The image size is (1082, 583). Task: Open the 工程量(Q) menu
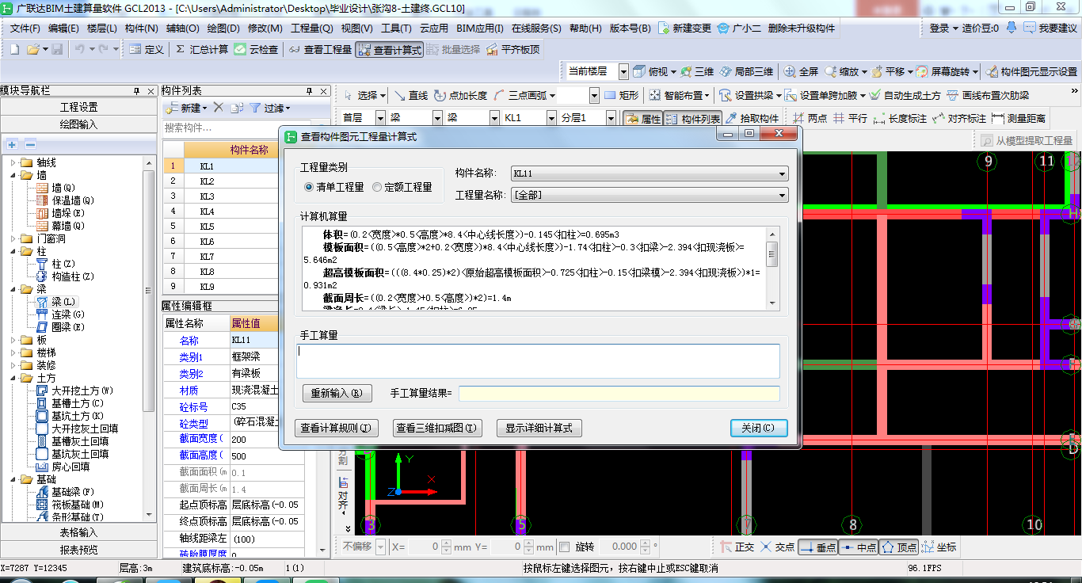(311, 28)
